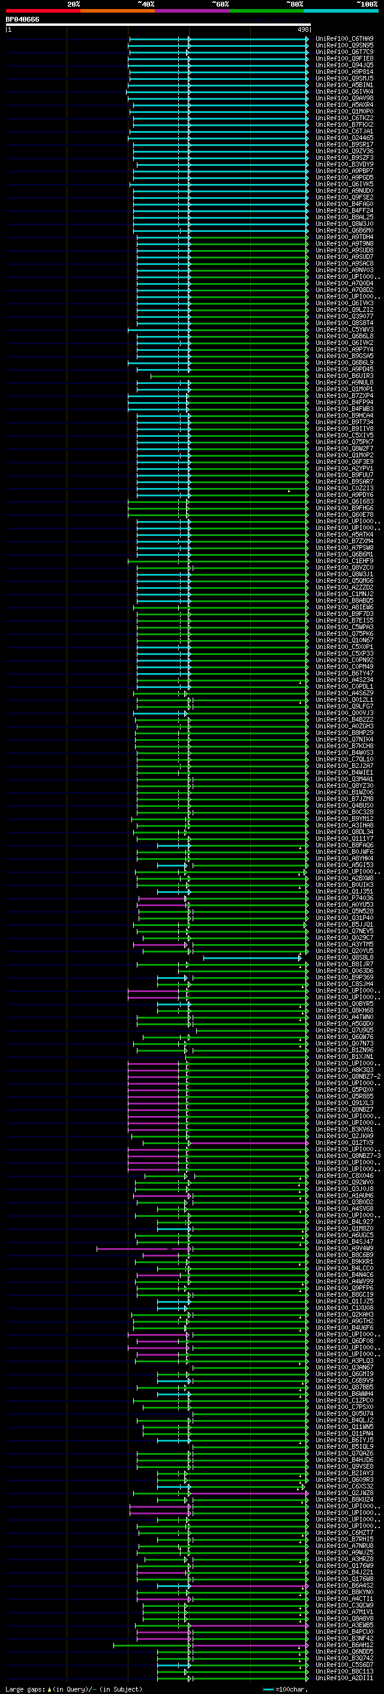This screenshot has width=384, height=1694.
Task: Select the UniRef100_C6TJA1 label
Action: click(344, 131)
